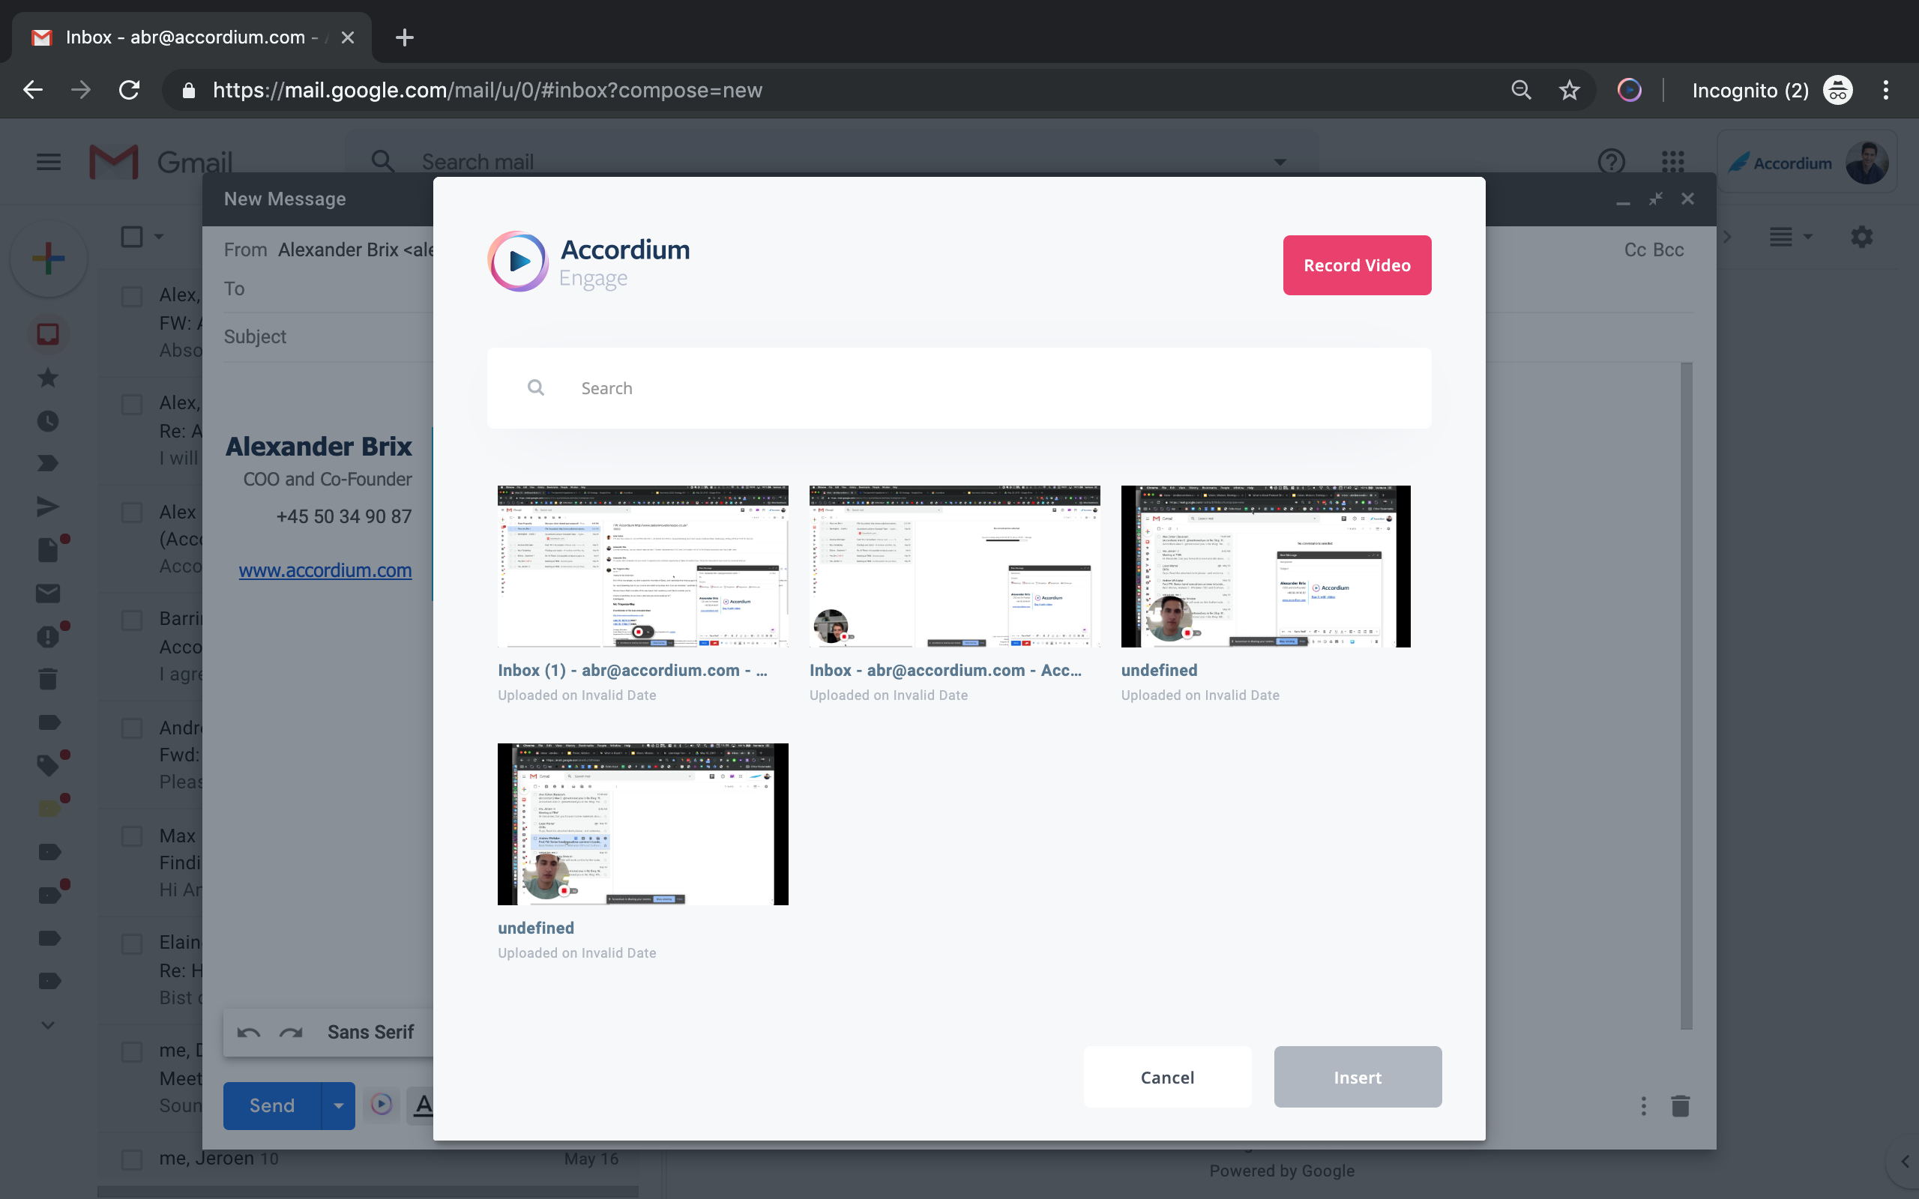Click the redo icon in compose toolbar

point(291,1033)
